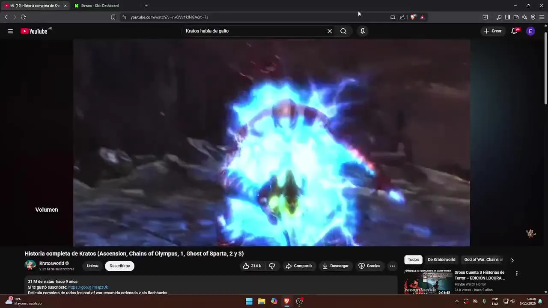Share the video via Compartir
The width and height of the screenshot is (548, 308).
(299, 266)
